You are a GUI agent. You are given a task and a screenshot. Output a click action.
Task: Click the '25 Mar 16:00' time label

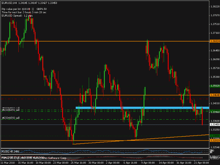pos(78,163)
